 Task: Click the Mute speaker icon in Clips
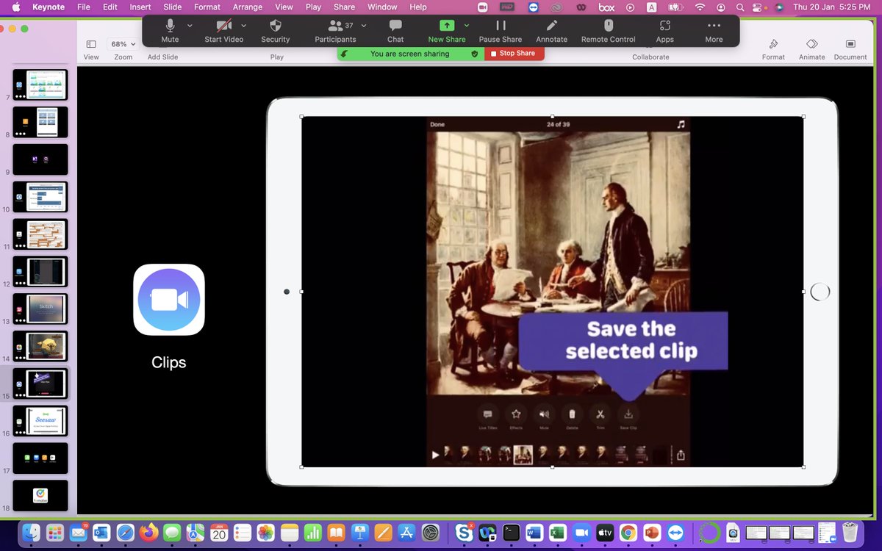pos(544,414)
